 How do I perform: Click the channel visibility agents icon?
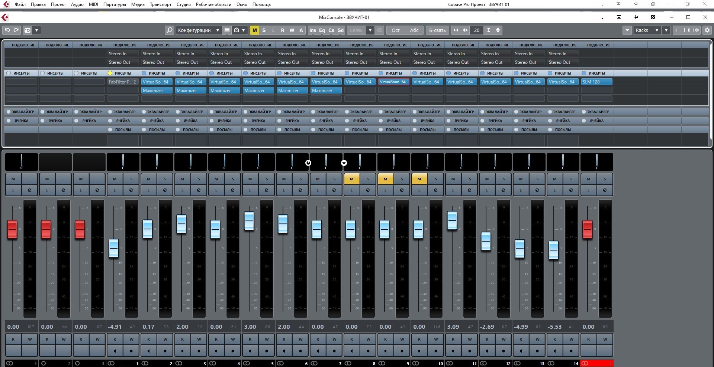coord(236,30)
